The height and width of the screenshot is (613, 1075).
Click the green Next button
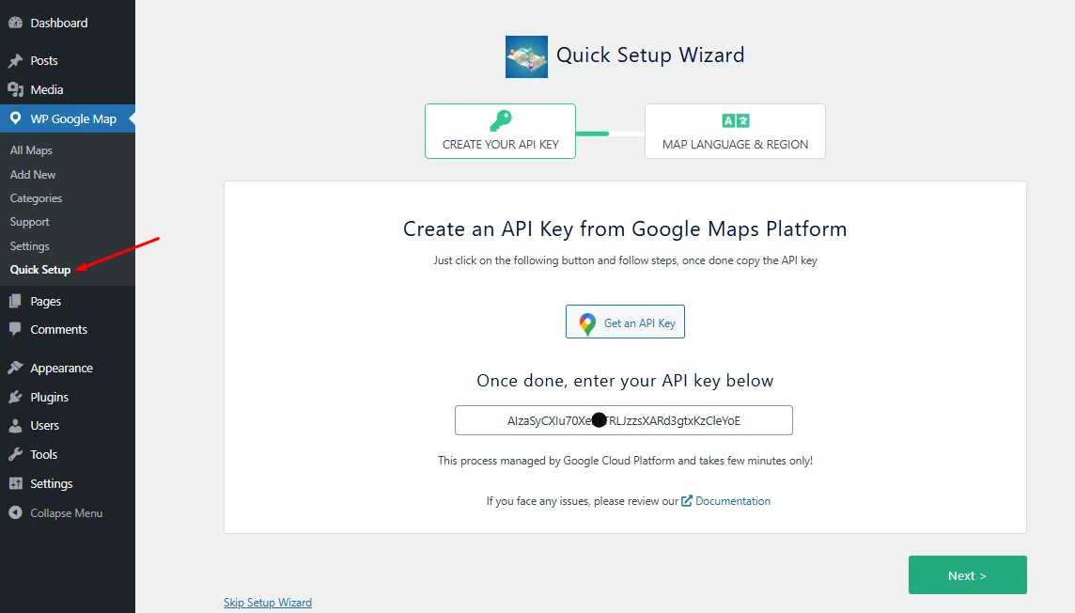pyautogui.click(x=967, y=575)
